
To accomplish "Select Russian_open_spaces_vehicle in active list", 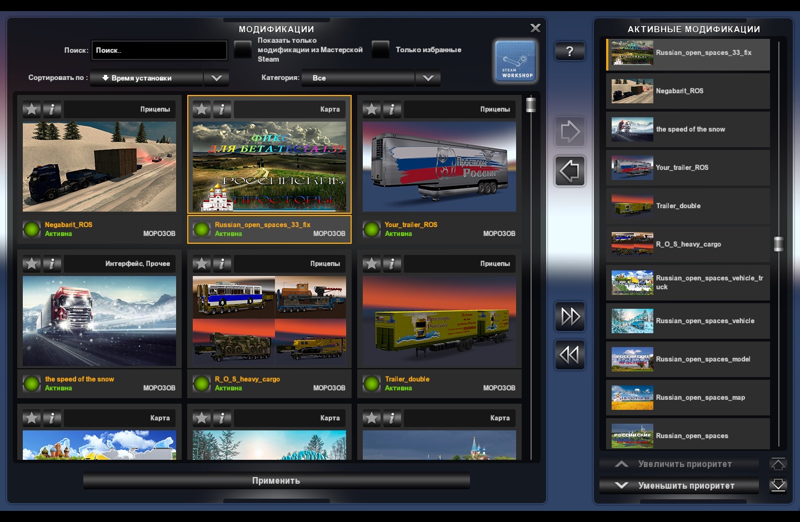I will tap(688, 321).
